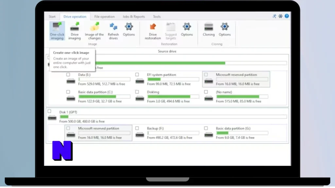Click 'From 529.0 MB, 512.7 MB is free'

click(101, 84)
